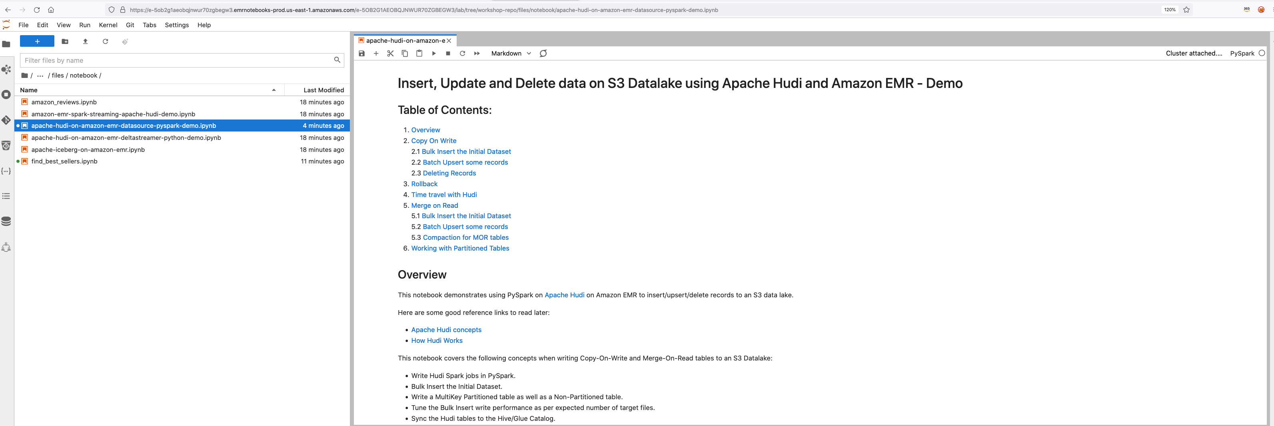The height and width of the screenshot is (426, 1274).
Task: Copy the selected cells icon
Action: (x=405, y=54)
